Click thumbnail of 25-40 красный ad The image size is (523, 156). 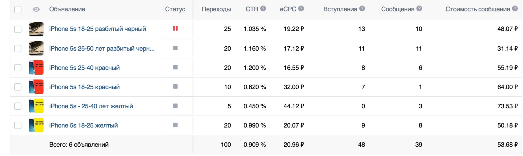(36, 68)
